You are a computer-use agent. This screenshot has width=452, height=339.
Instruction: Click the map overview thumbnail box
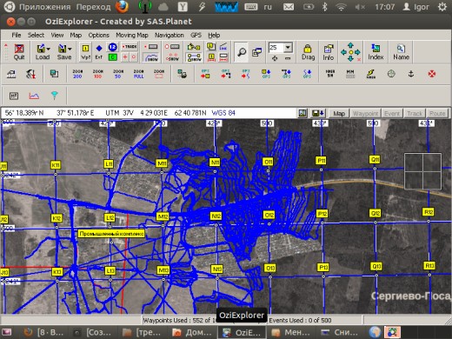pos(422,171)
